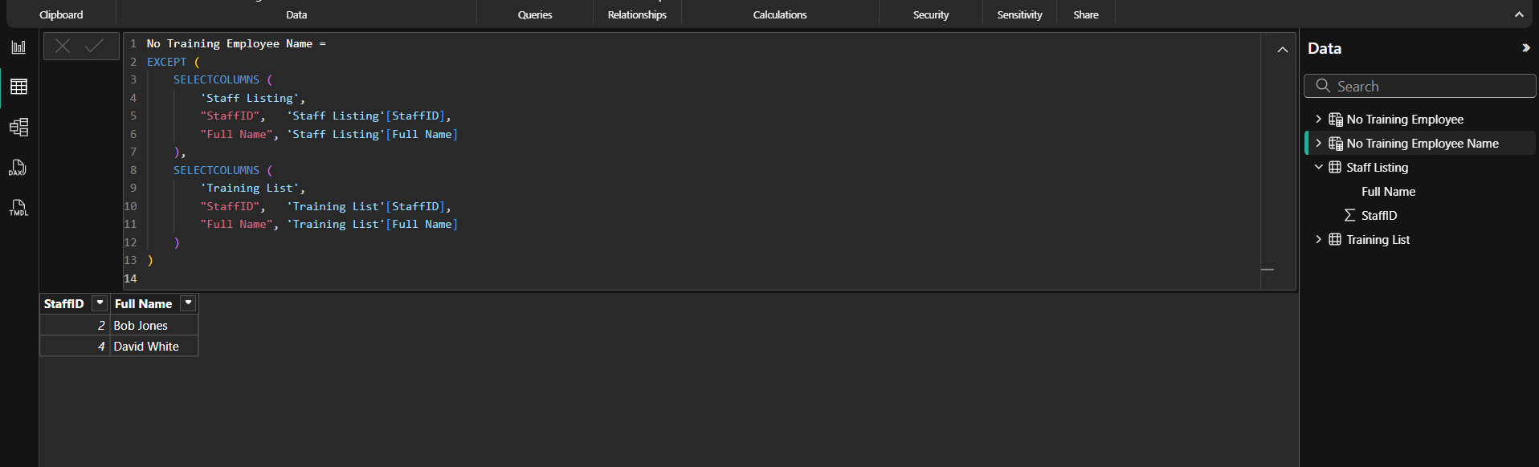This screenshot has width=1539, height=467.
Task: Click 'Training List'[StaffID] in line 10
Action: [365, 206]
